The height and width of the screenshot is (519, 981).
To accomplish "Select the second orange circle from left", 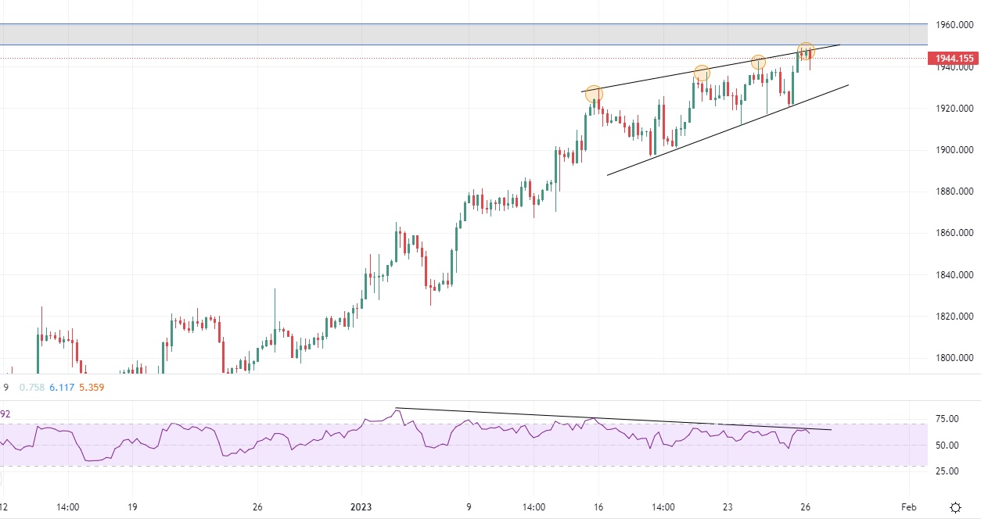I will (x=702, y=73).
